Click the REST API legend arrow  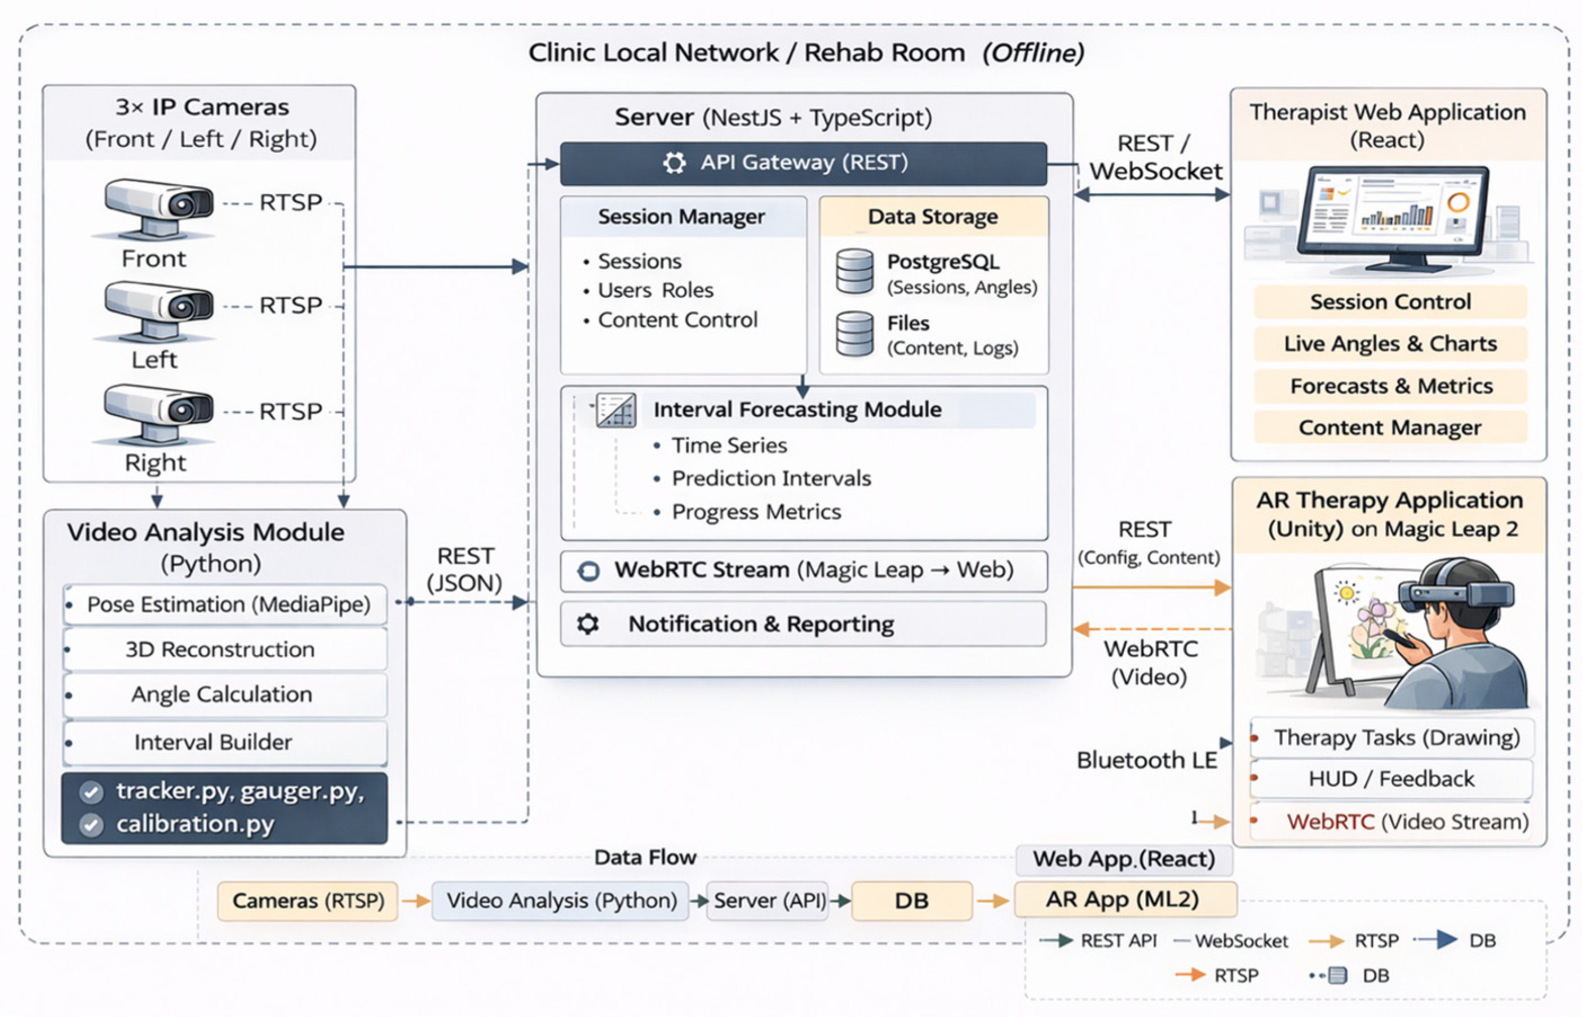tap(1056, 941)
